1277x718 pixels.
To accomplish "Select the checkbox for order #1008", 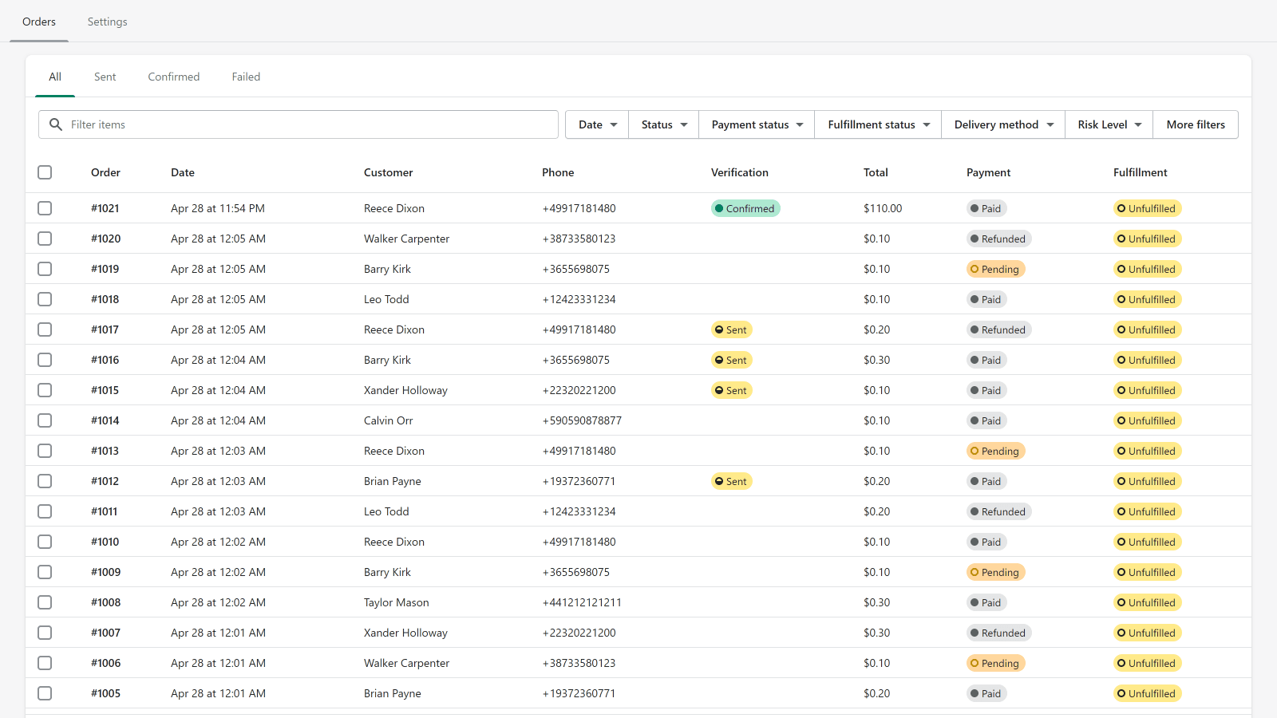I will tap(45, 602).
